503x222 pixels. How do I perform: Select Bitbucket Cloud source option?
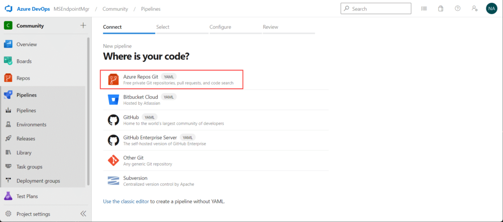pyautogui.click(x=216, y=99)
